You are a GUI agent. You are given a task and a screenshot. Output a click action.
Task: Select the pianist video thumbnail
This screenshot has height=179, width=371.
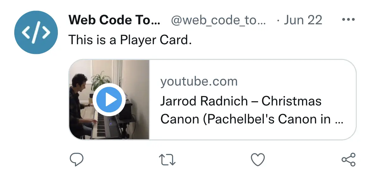(x=109, y=99)
